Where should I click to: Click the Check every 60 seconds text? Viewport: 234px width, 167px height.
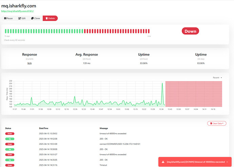(x=15, y=40)
